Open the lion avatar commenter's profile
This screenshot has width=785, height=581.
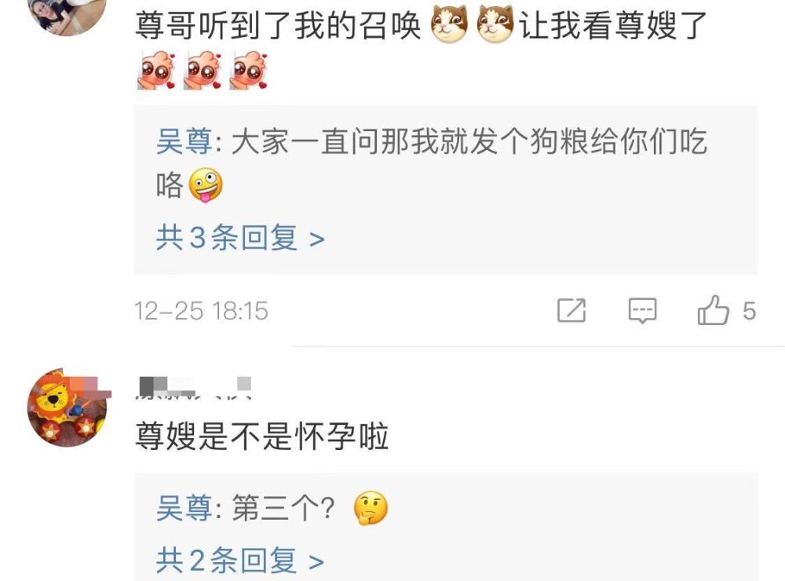click(68, 407)
